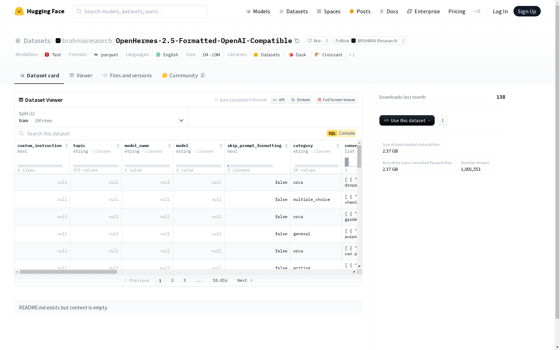Viewport: 560px width, 350px height.
Task: Click the Sign Up button
Action: click(x=527, y=11)
